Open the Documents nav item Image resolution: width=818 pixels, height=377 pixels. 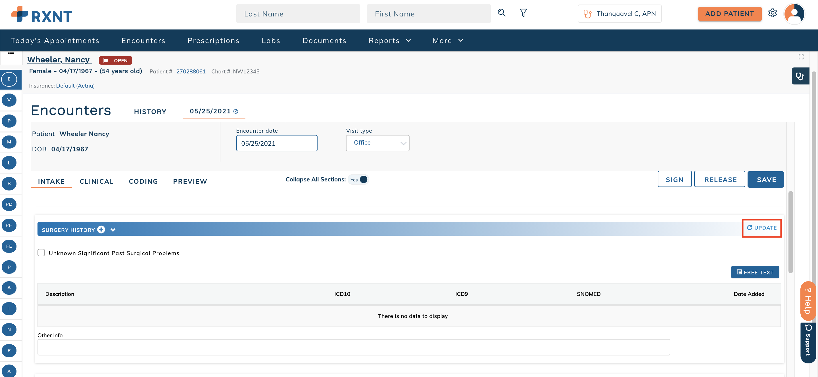coord(324,41)
